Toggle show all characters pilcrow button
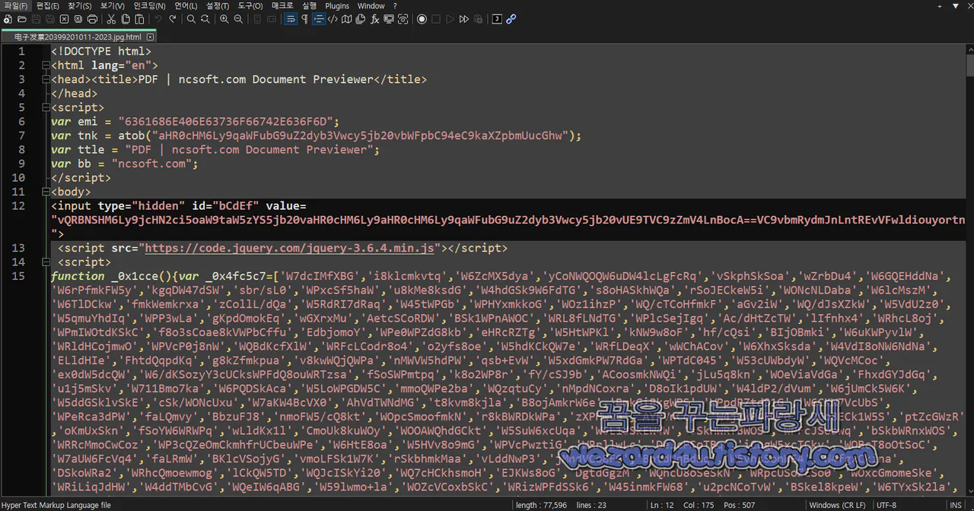The height and width of the screenshot is (511, 974). pyautogui.click(x=304, y=19)
